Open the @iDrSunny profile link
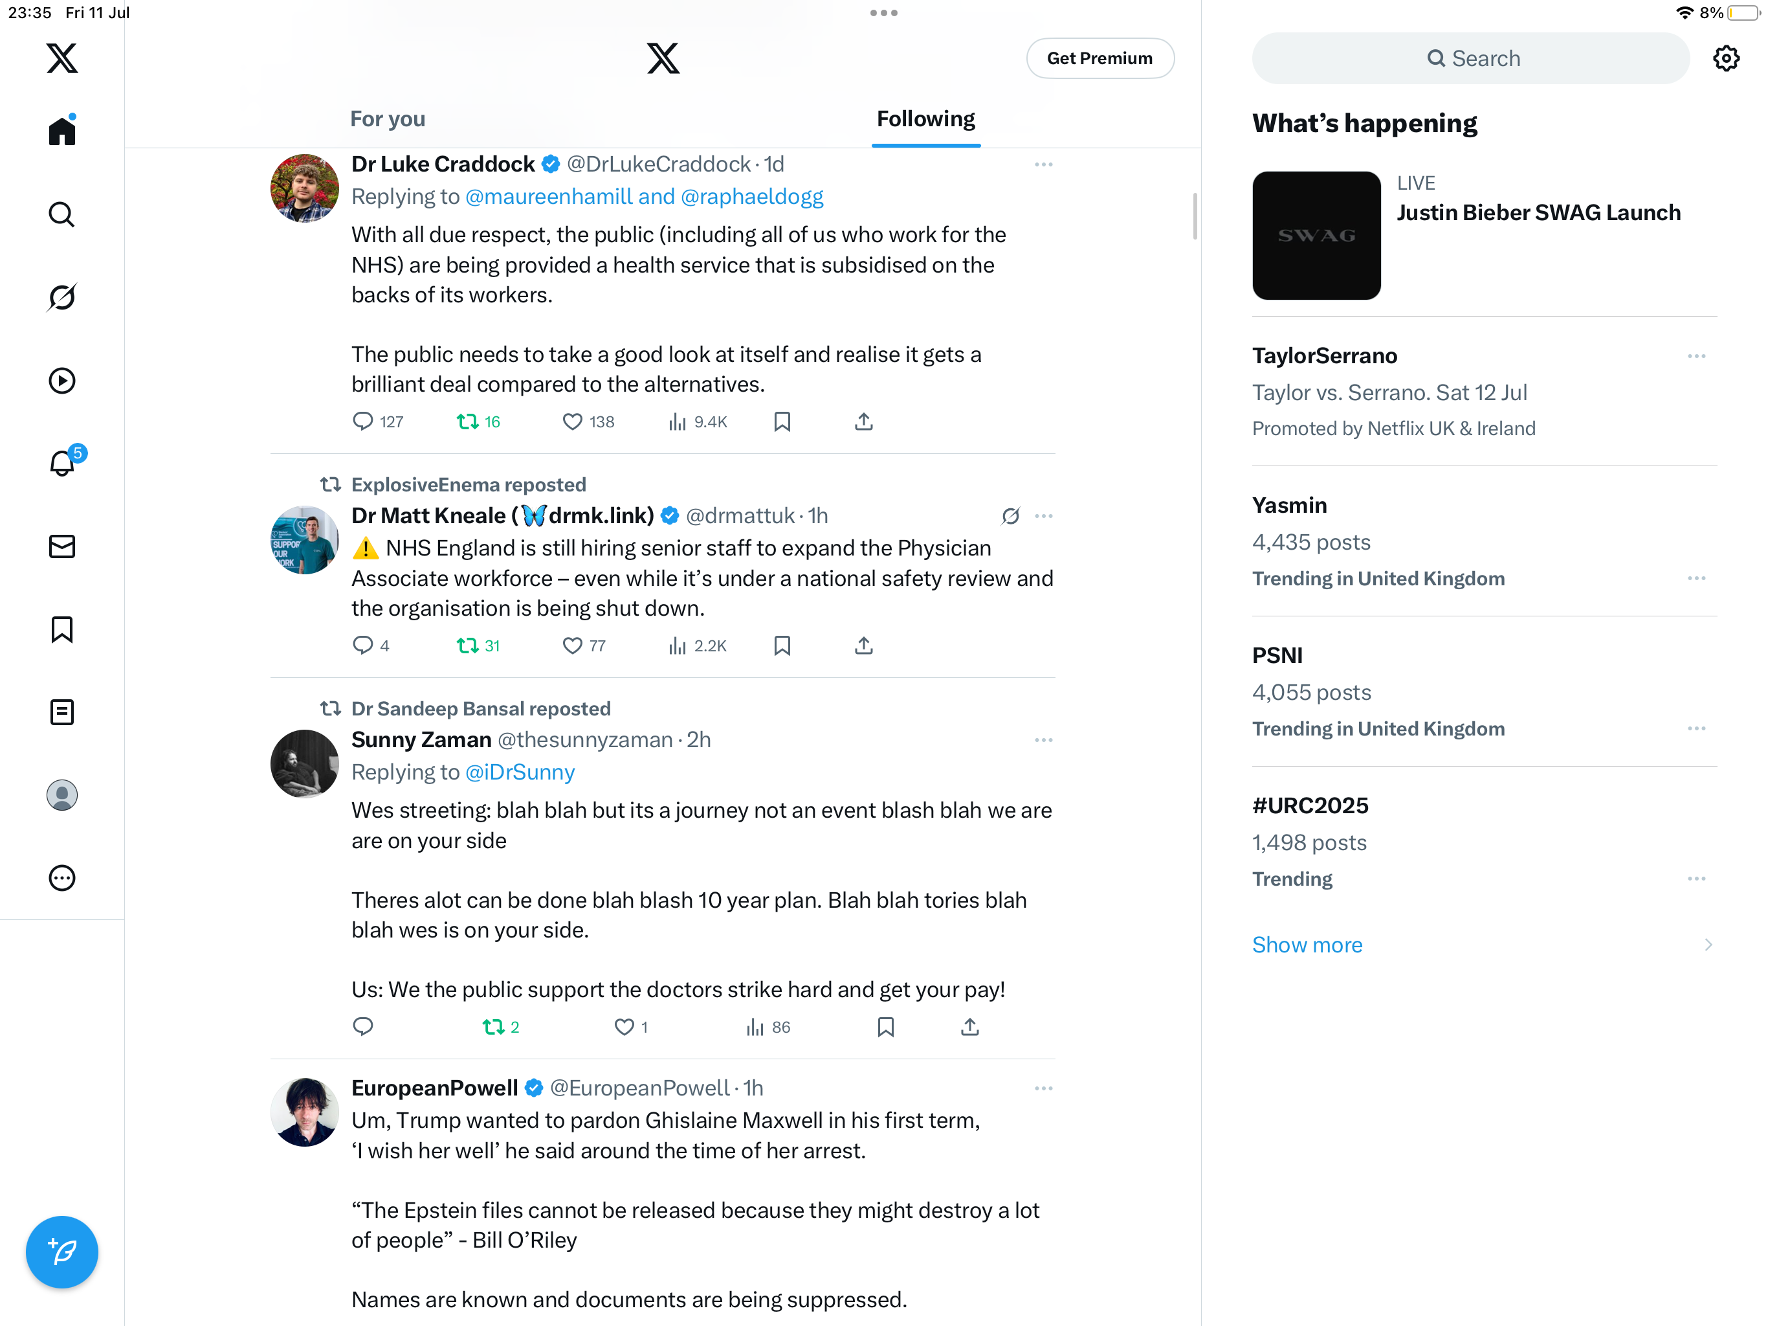Viewport: 1768px width, 1326px height. 520,772
